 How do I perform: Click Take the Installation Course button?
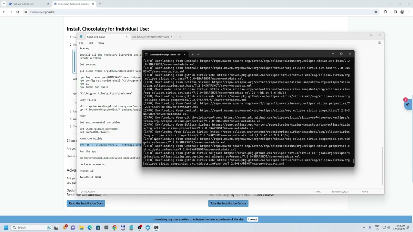coord(228,203)
